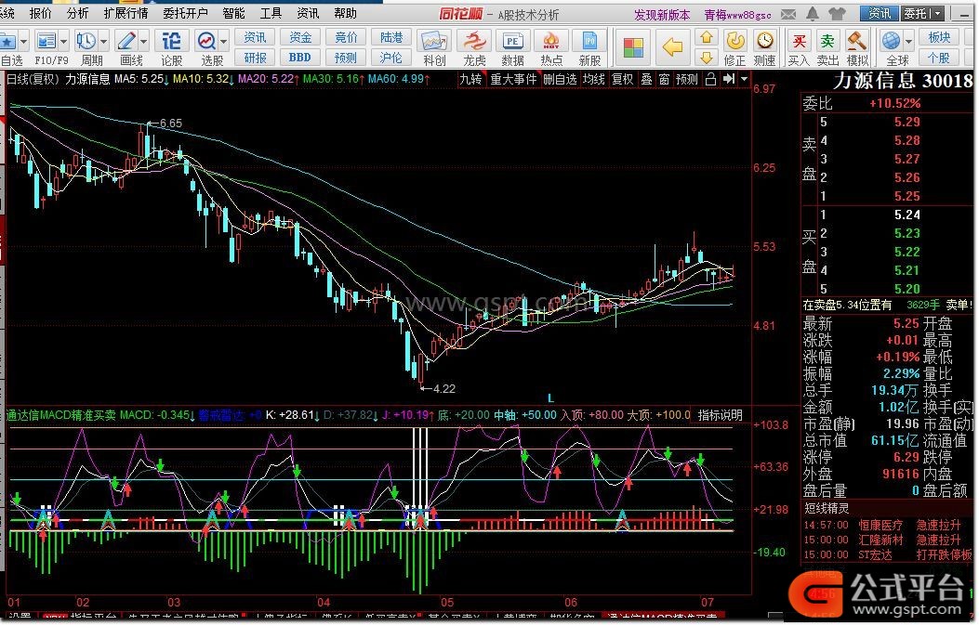Viewport: 979px width, 625px height.
Task: Open the 选股 stock screener icon
Action: point(206,41)
